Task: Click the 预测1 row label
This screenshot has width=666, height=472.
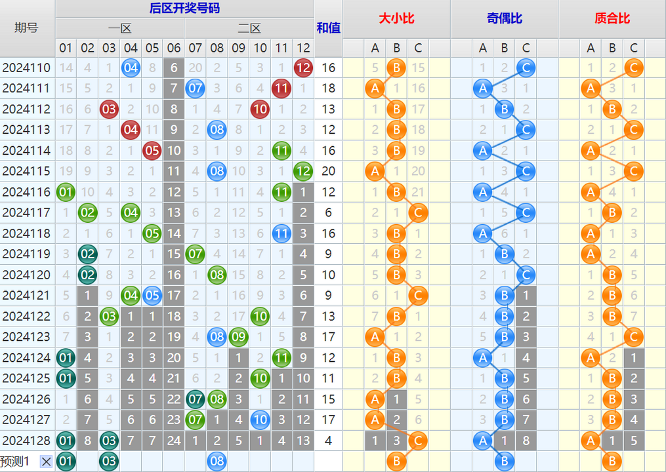Action: pyautogui.click(x=15, y=462)
